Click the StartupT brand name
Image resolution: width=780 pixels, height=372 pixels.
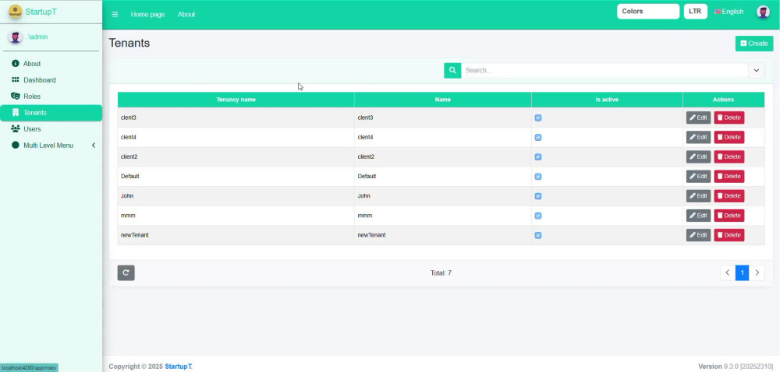pos(41,12)
